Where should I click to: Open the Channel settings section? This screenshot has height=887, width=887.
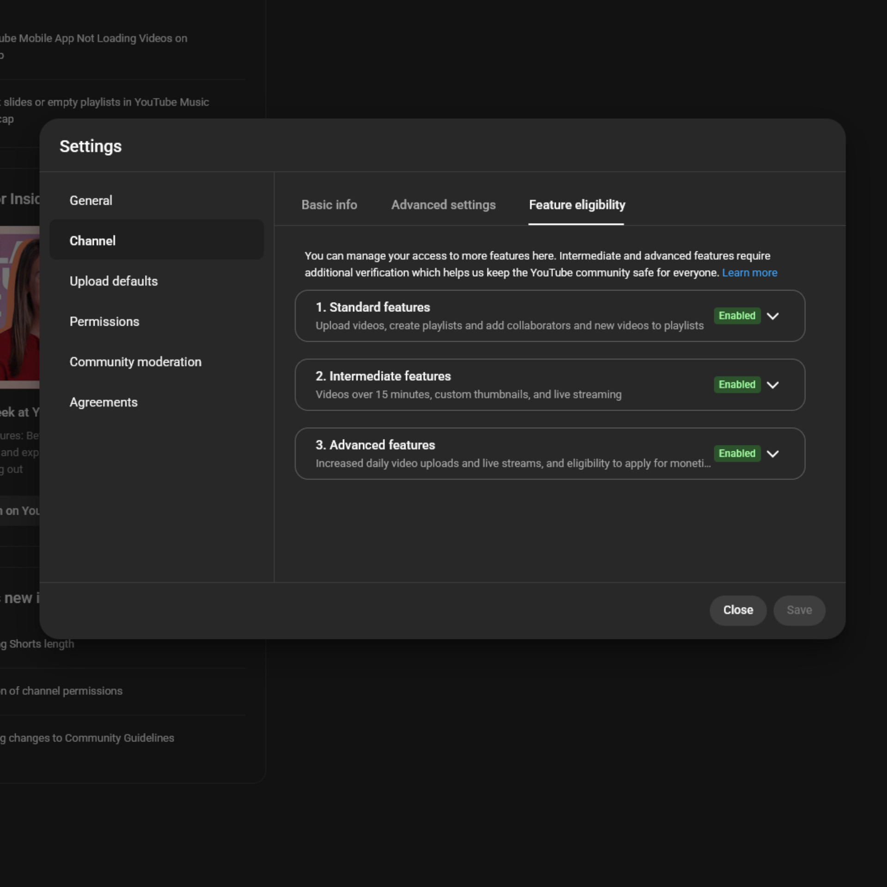click(x=92, y=240)
